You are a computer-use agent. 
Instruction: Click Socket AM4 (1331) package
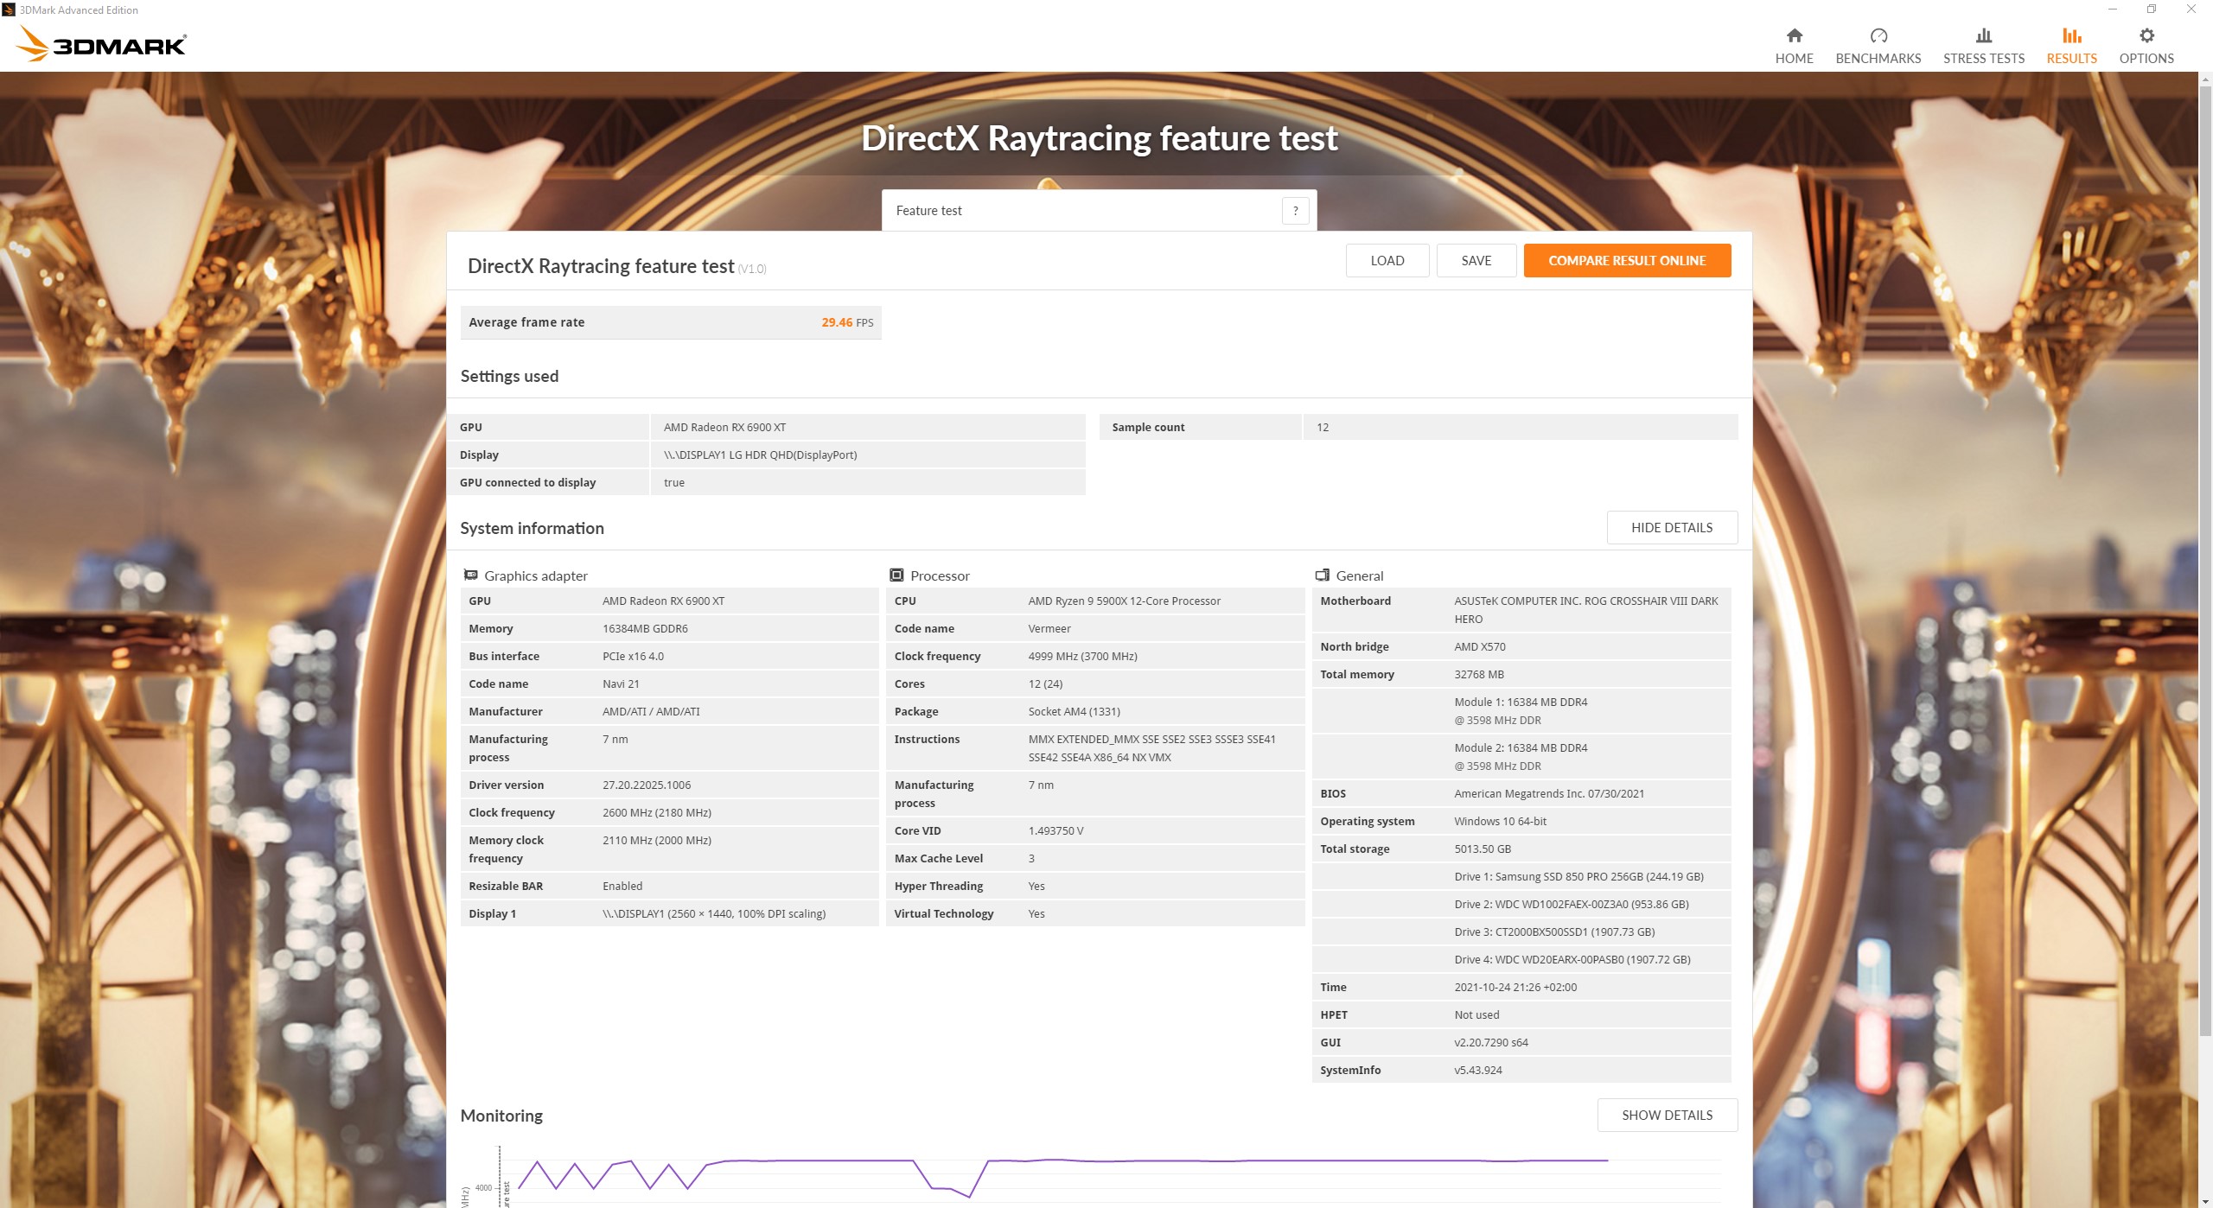(1074, 711)
